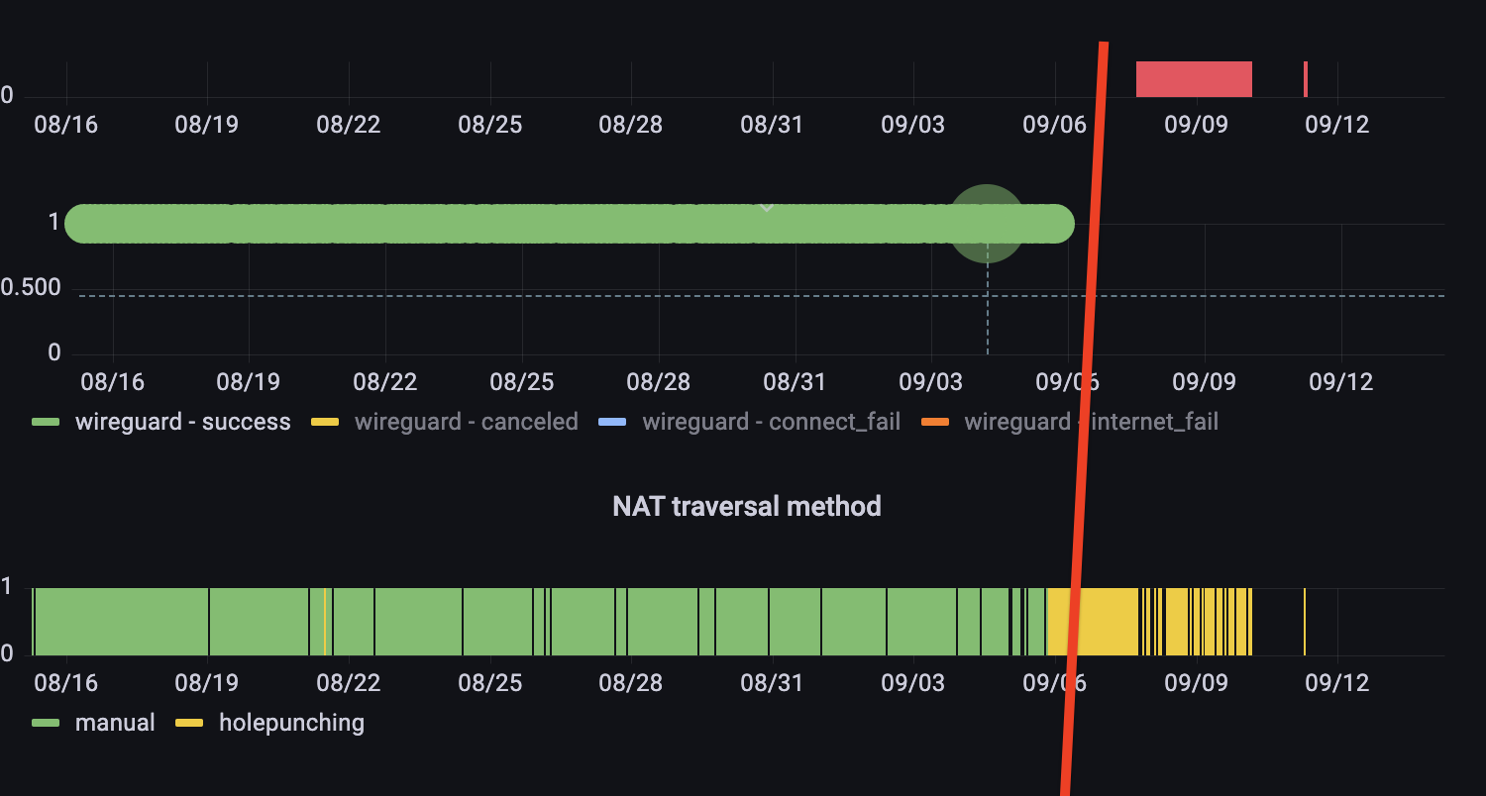Open the yellow 'wireguard - canceled' color swatch
The height and width of the screenshot is (796, 1486).
tap(326, 423)
